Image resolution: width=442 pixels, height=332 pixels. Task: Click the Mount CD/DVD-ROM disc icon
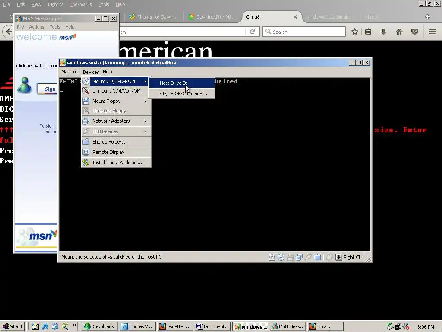click(86, 81)
